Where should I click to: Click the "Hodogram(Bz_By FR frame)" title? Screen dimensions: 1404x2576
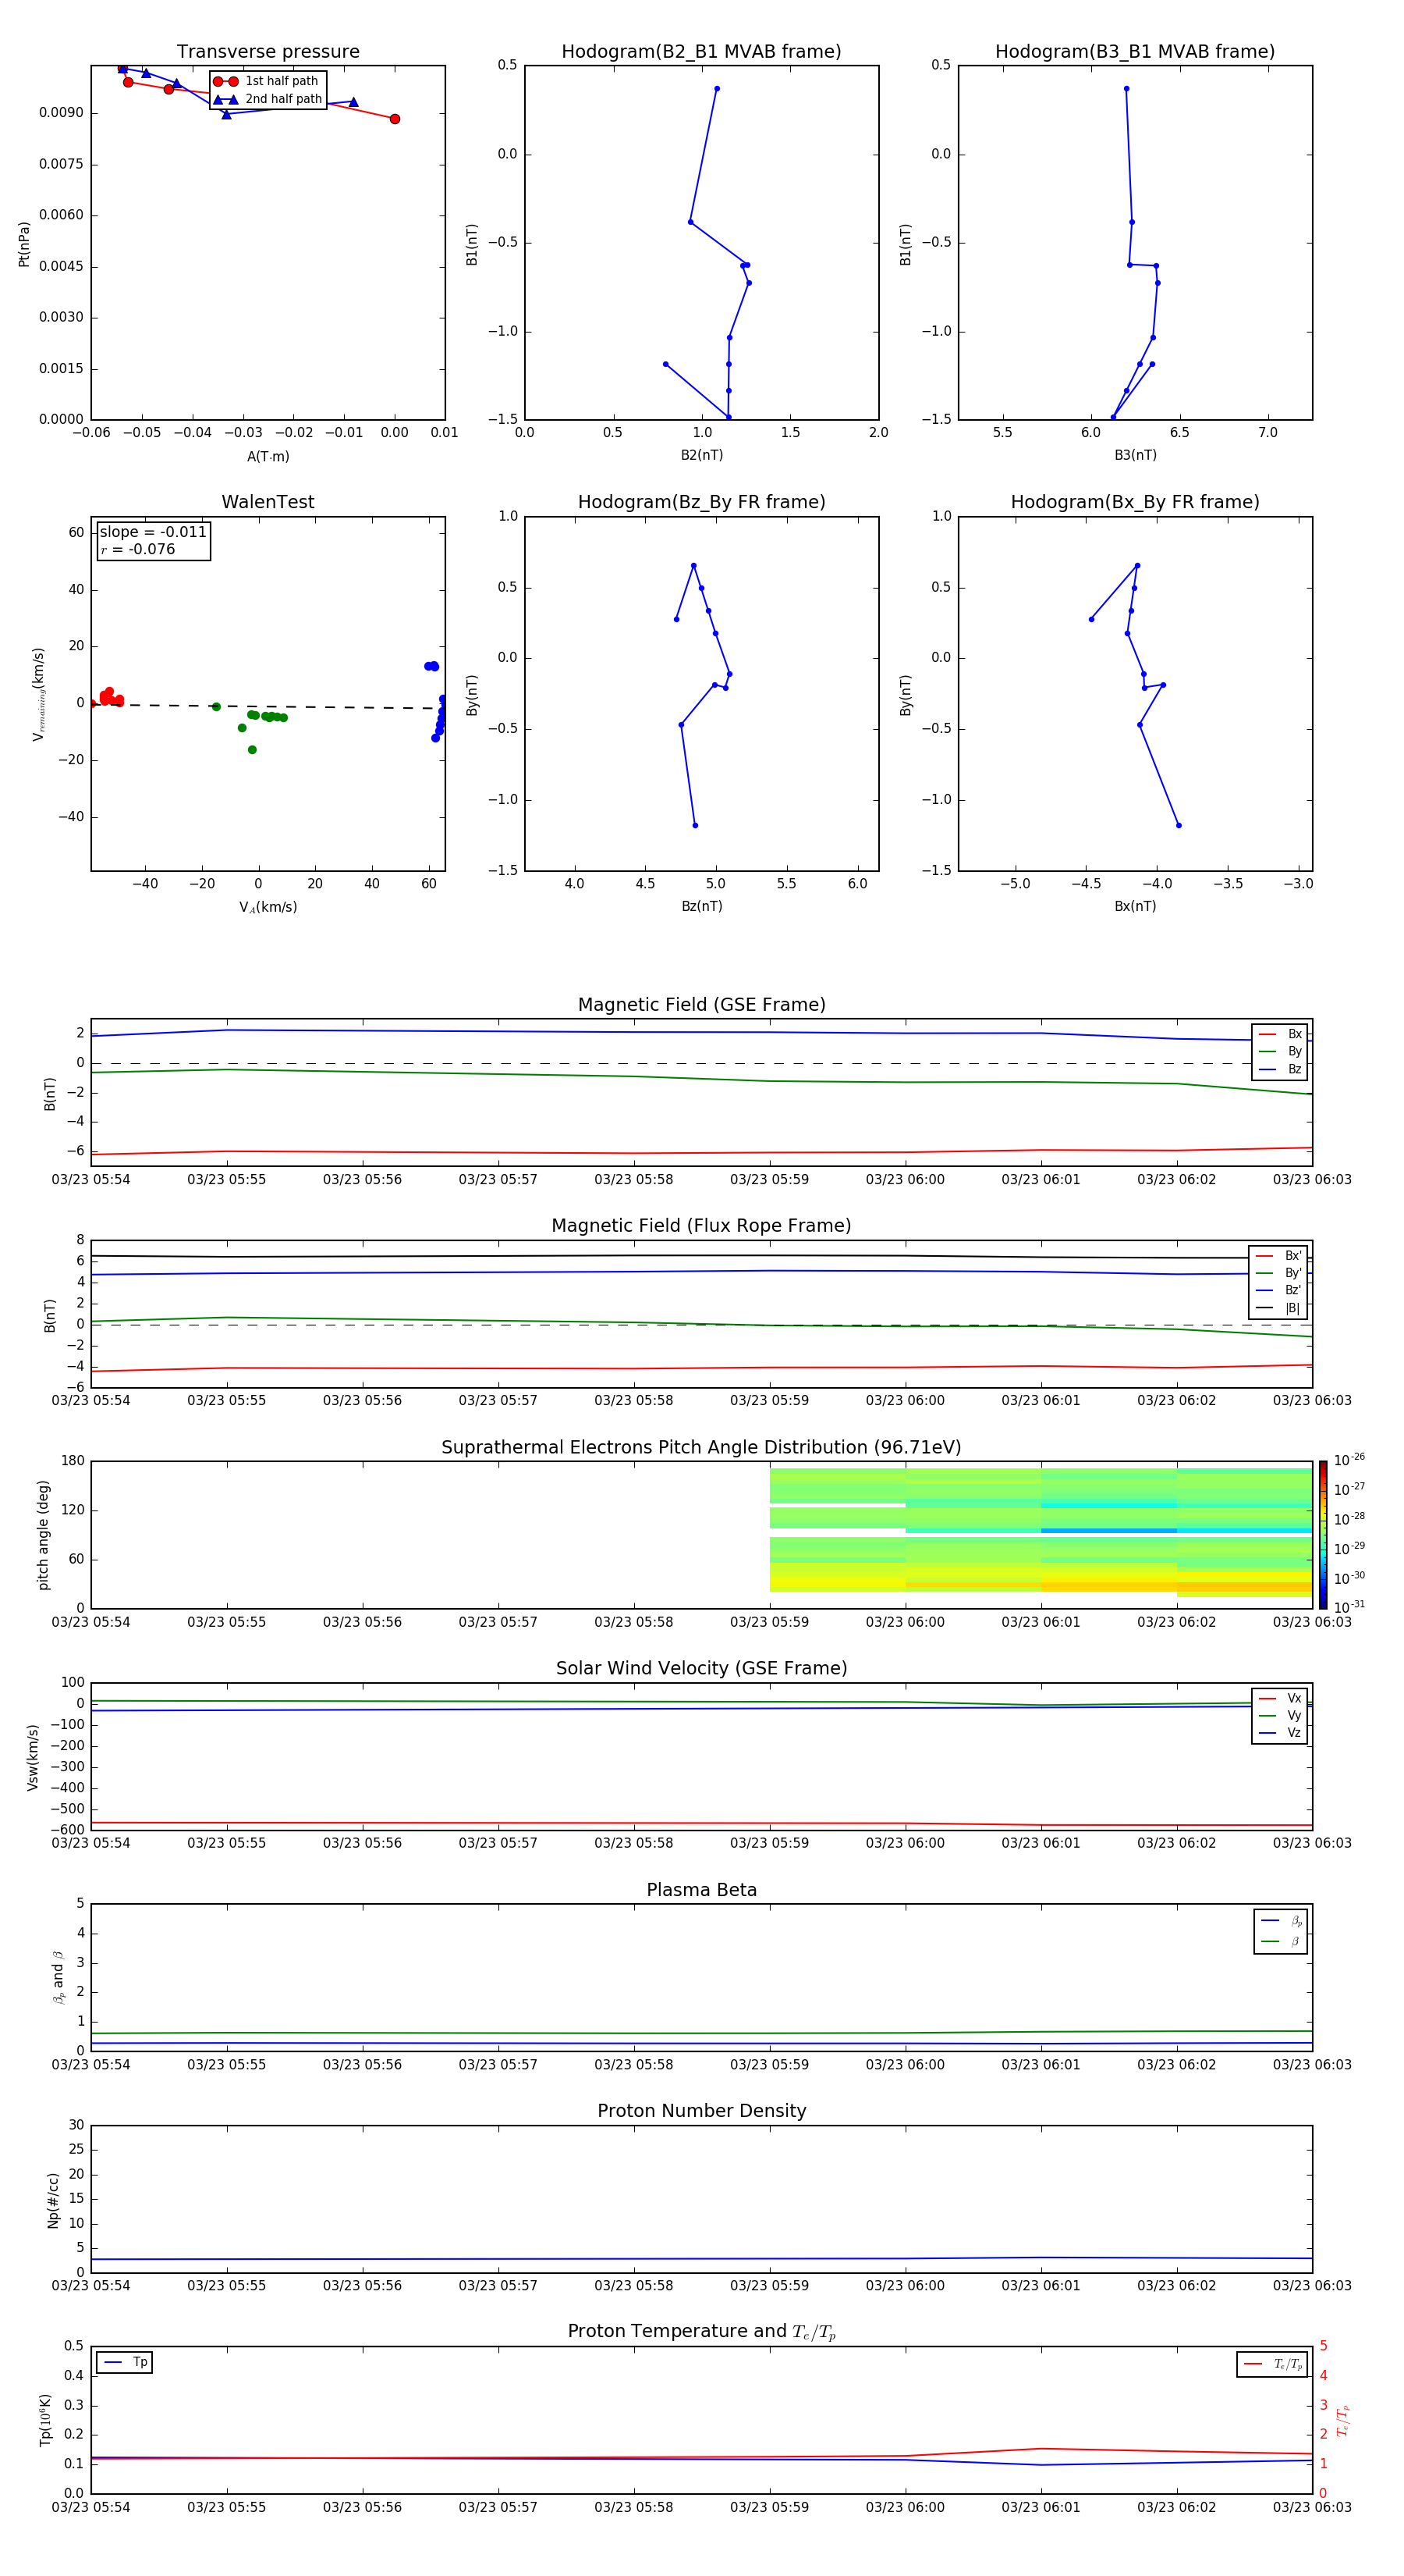(x=701, y=502)
